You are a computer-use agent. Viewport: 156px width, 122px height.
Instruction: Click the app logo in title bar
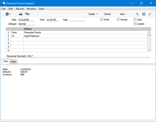(4, 3)
